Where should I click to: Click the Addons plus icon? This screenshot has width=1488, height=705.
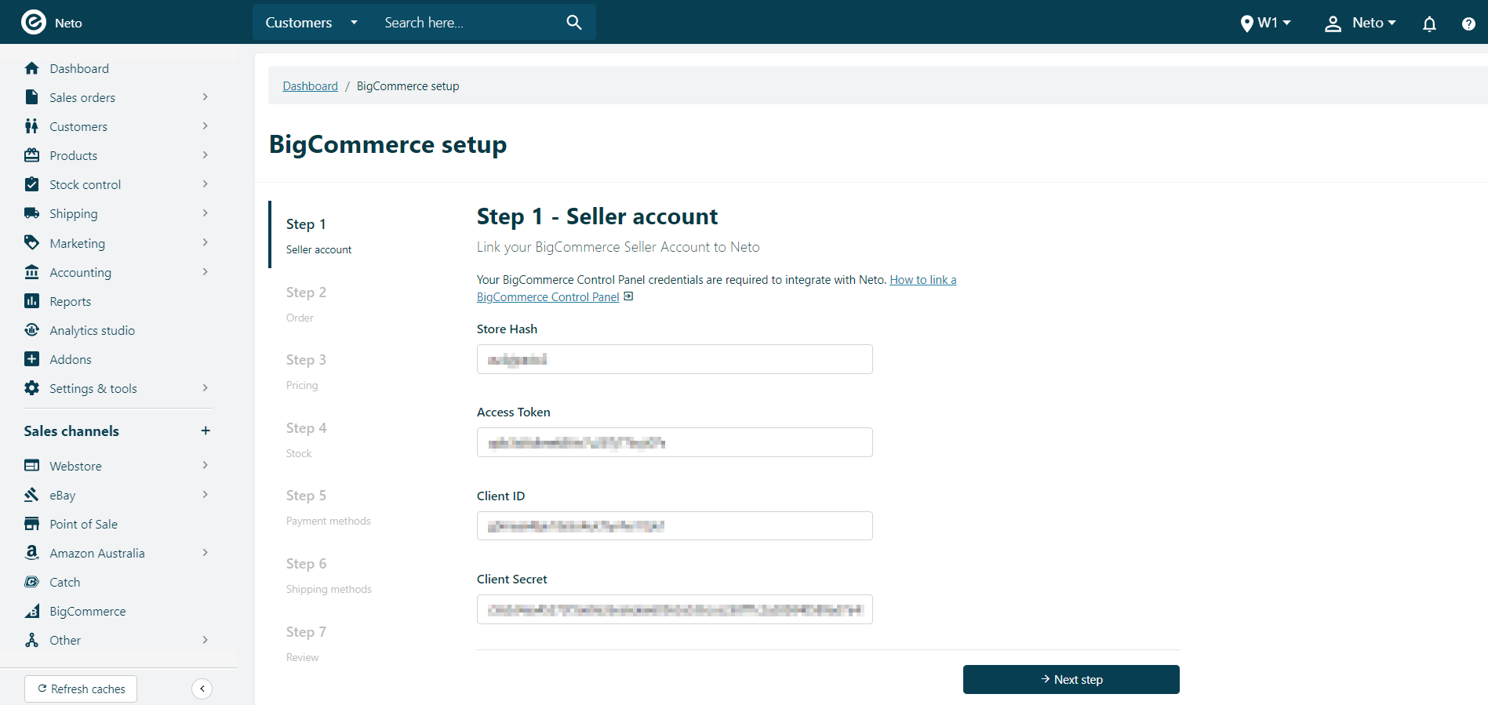32,359
